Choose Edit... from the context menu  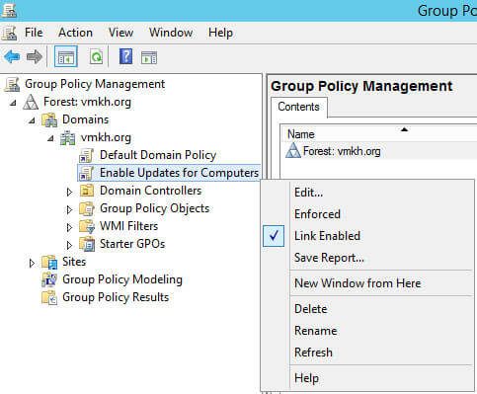point(367,193)
